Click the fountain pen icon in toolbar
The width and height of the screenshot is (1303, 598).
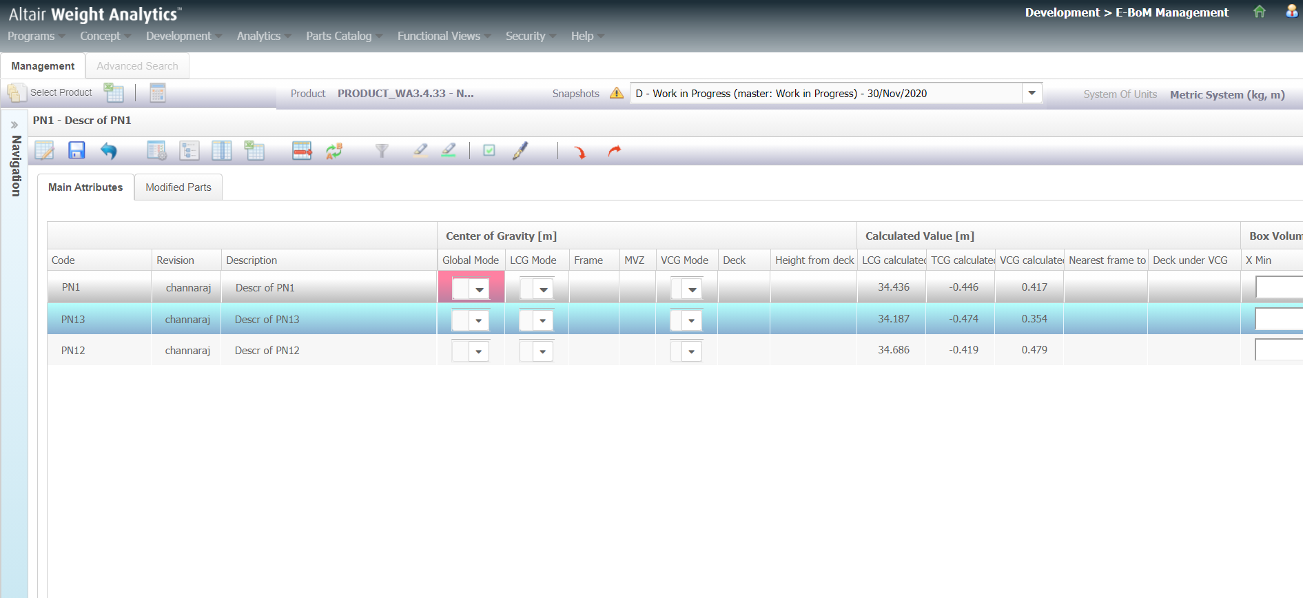(520, 150)
